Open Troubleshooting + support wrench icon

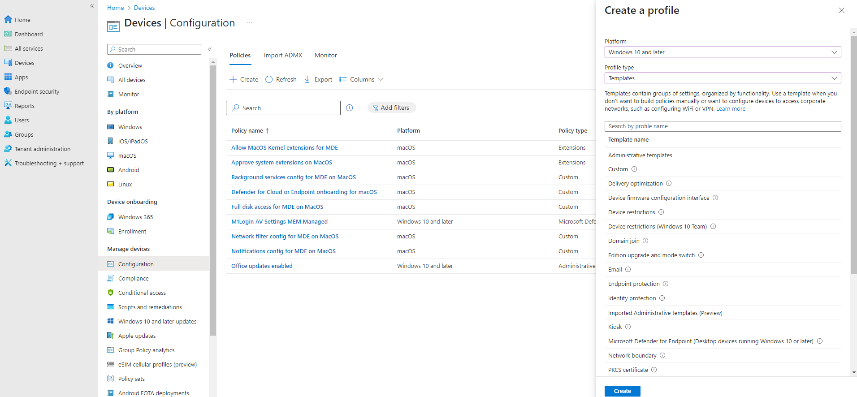[x=8, y=163]
